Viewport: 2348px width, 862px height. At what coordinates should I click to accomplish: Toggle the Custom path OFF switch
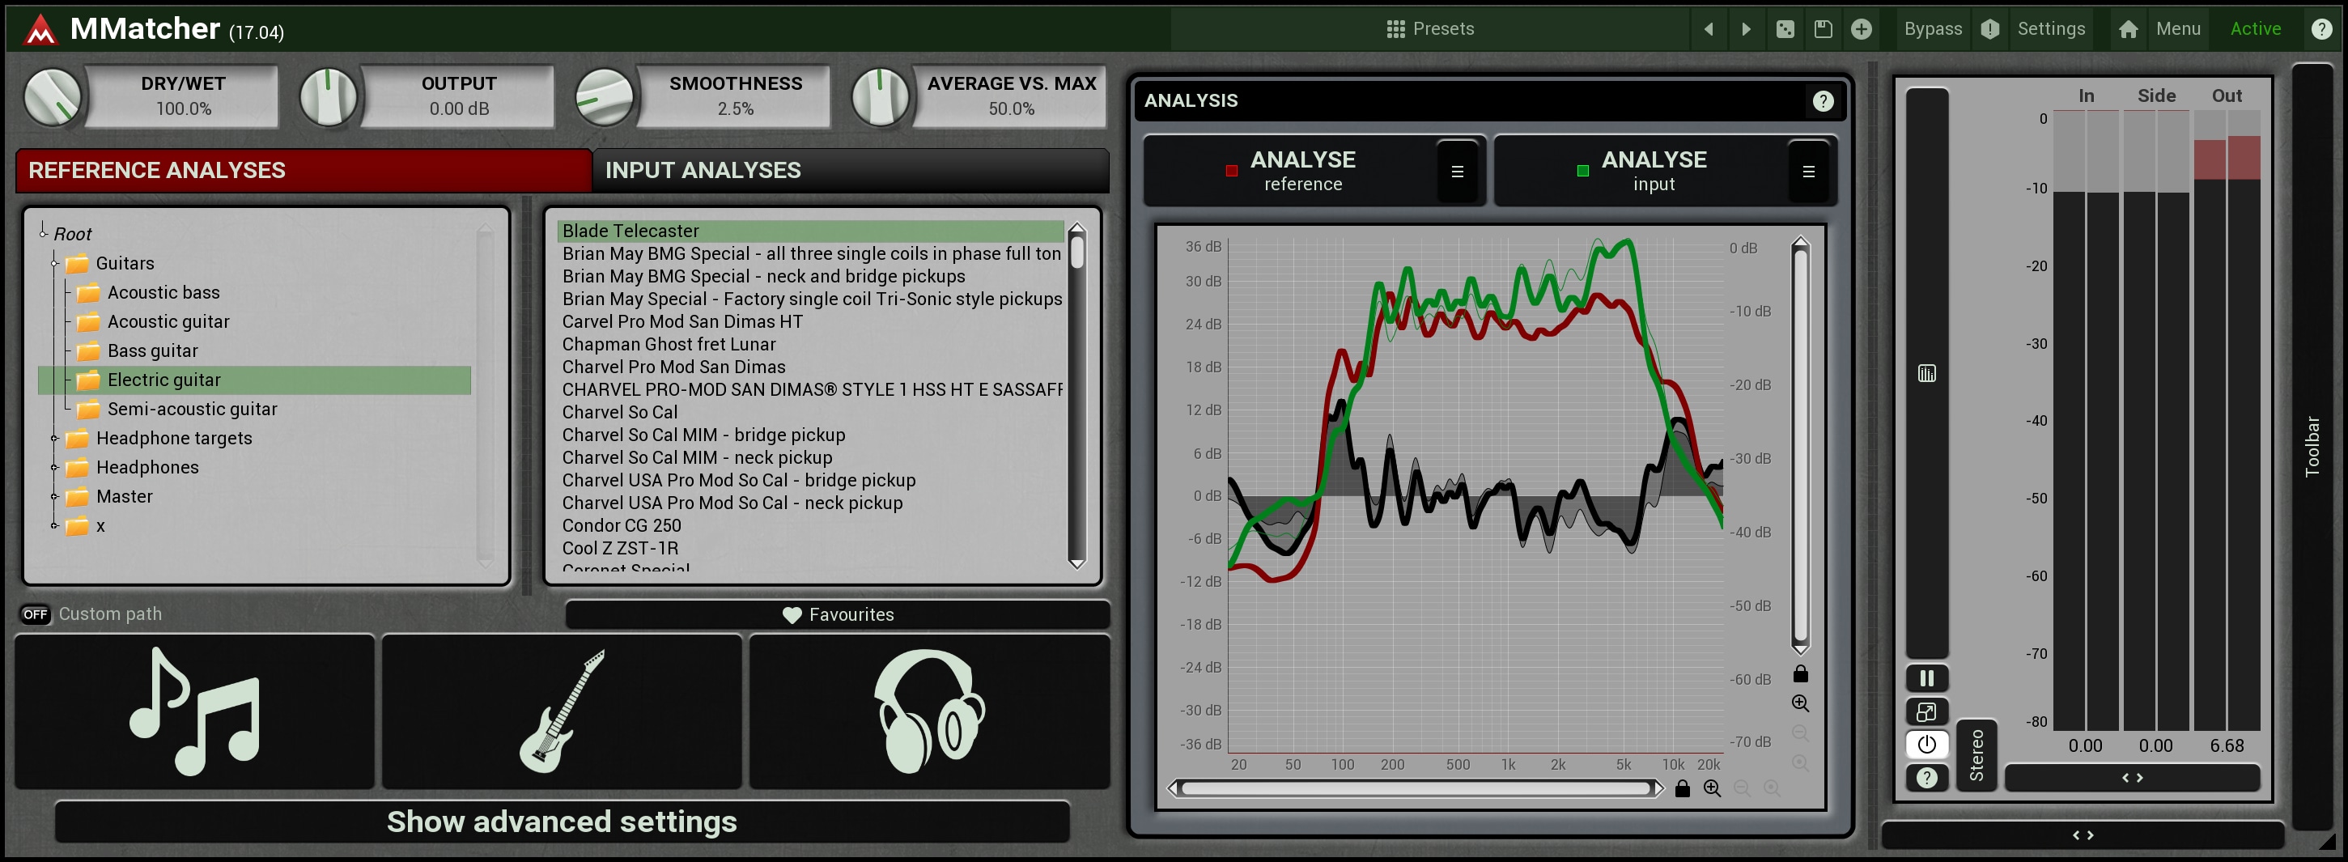click(x=36, y=614)
